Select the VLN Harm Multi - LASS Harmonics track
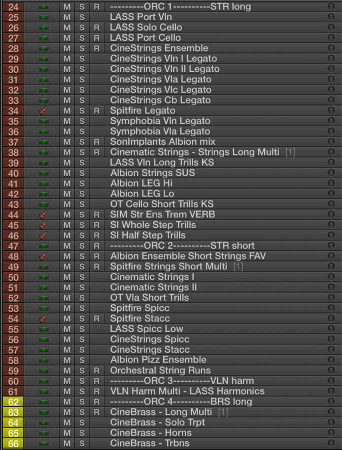The image size is (342, 450). click(x=187, y=391)
